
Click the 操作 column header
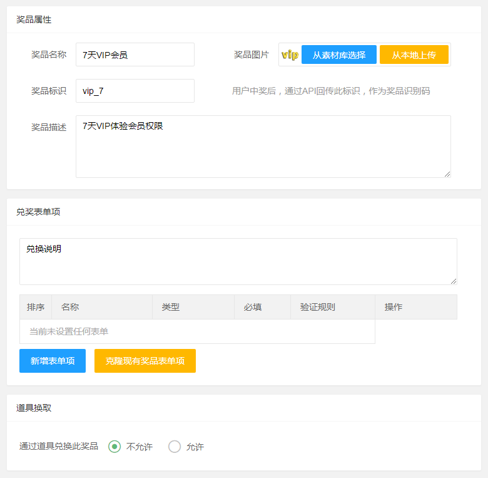416,307
